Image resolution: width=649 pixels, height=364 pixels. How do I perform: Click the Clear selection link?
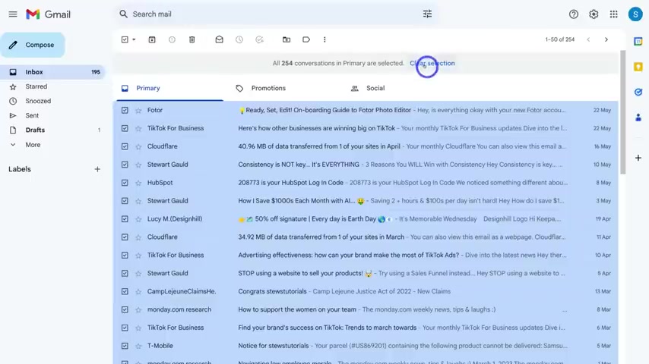432,63
